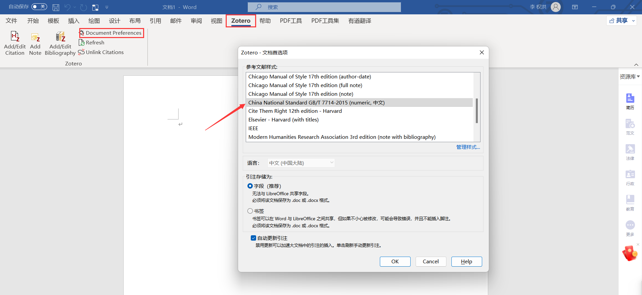Switch to the 视图 tab
642x295 pixels.
pos(216,21)
